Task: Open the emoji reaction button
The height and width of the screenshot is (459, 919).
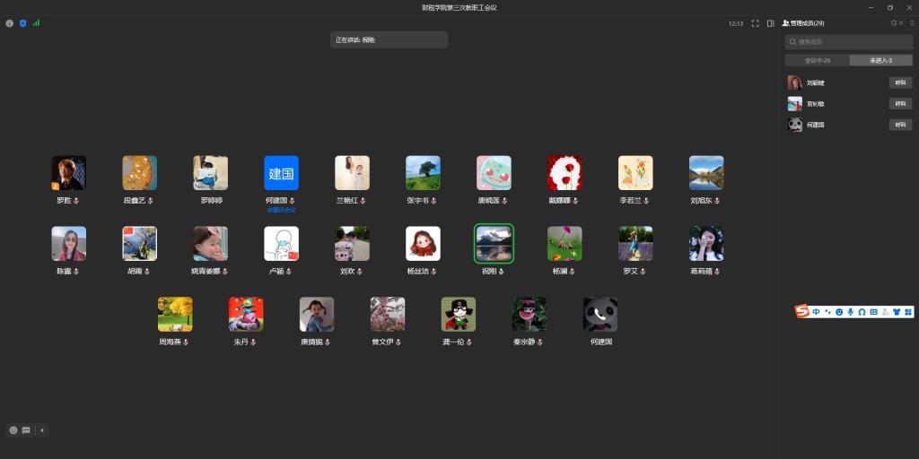Action: [13, 430]
